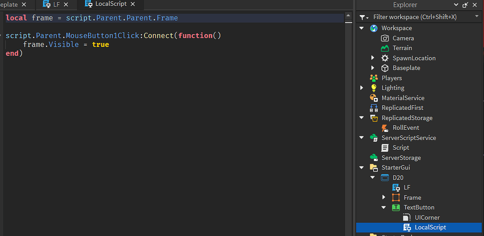Open the Explorer panel options chevron
Screen dimensions: 484x236
456,5
